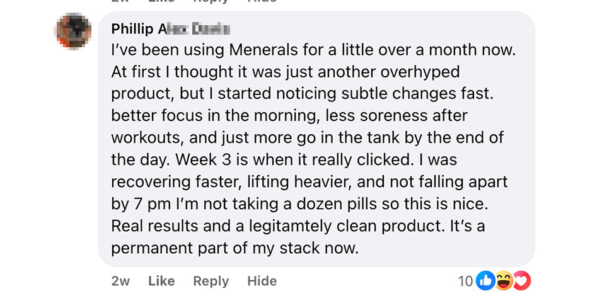Hide Phillip's comment
The width and height of the screenshot is (590, 296).
pyautogui.click(x=262, y=281)
